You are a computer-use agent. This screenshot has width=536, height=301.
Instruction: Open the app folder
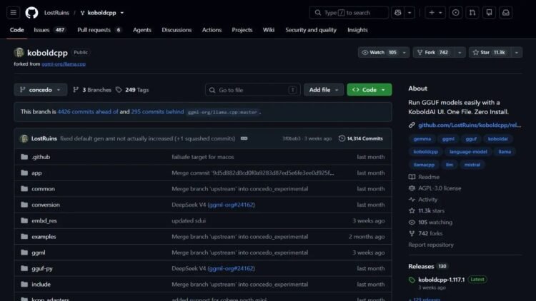click(36, 173)
